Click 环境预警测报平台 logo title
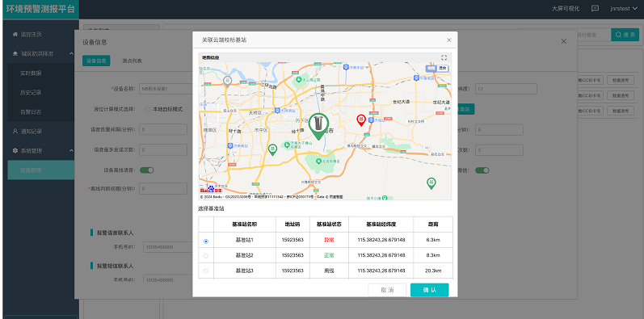Screen dimensions: 644x319 (40, 9)
